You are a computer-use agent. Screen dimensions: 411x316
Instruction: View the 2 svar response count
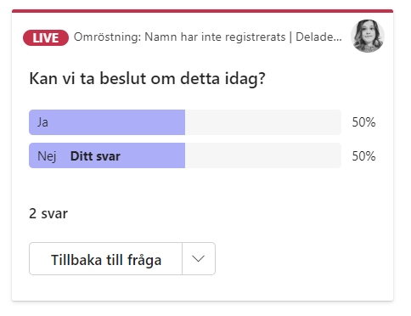pyautogui.click(x=48, y=213)
